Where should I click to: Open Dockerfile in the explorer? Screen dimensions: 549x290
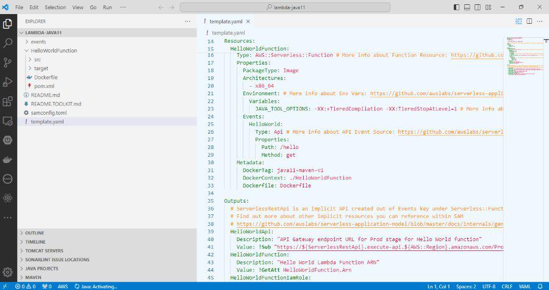[x=46, y=78]
